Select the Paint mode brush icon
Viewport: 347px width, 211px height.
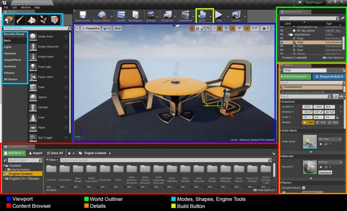click(x=20, y=20)
